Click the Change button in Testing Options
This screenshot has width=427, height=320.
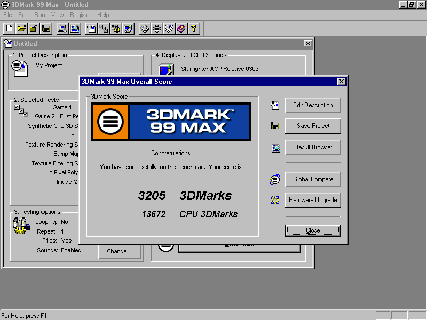click(120, 251)
